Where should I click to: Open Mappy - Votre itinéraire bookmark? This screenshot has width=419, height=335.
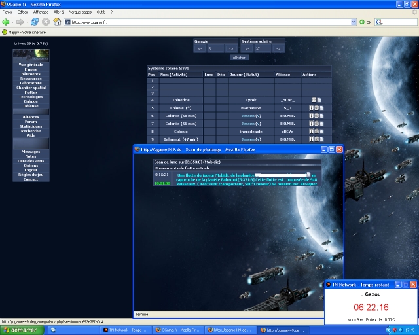pos(24,32)
